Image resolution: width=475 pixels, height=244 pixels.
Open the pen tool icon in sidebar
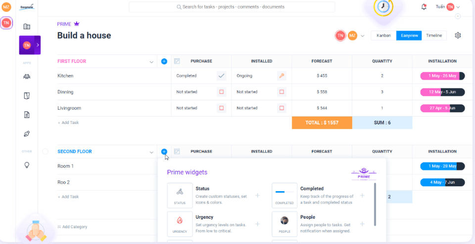[27, 134]
